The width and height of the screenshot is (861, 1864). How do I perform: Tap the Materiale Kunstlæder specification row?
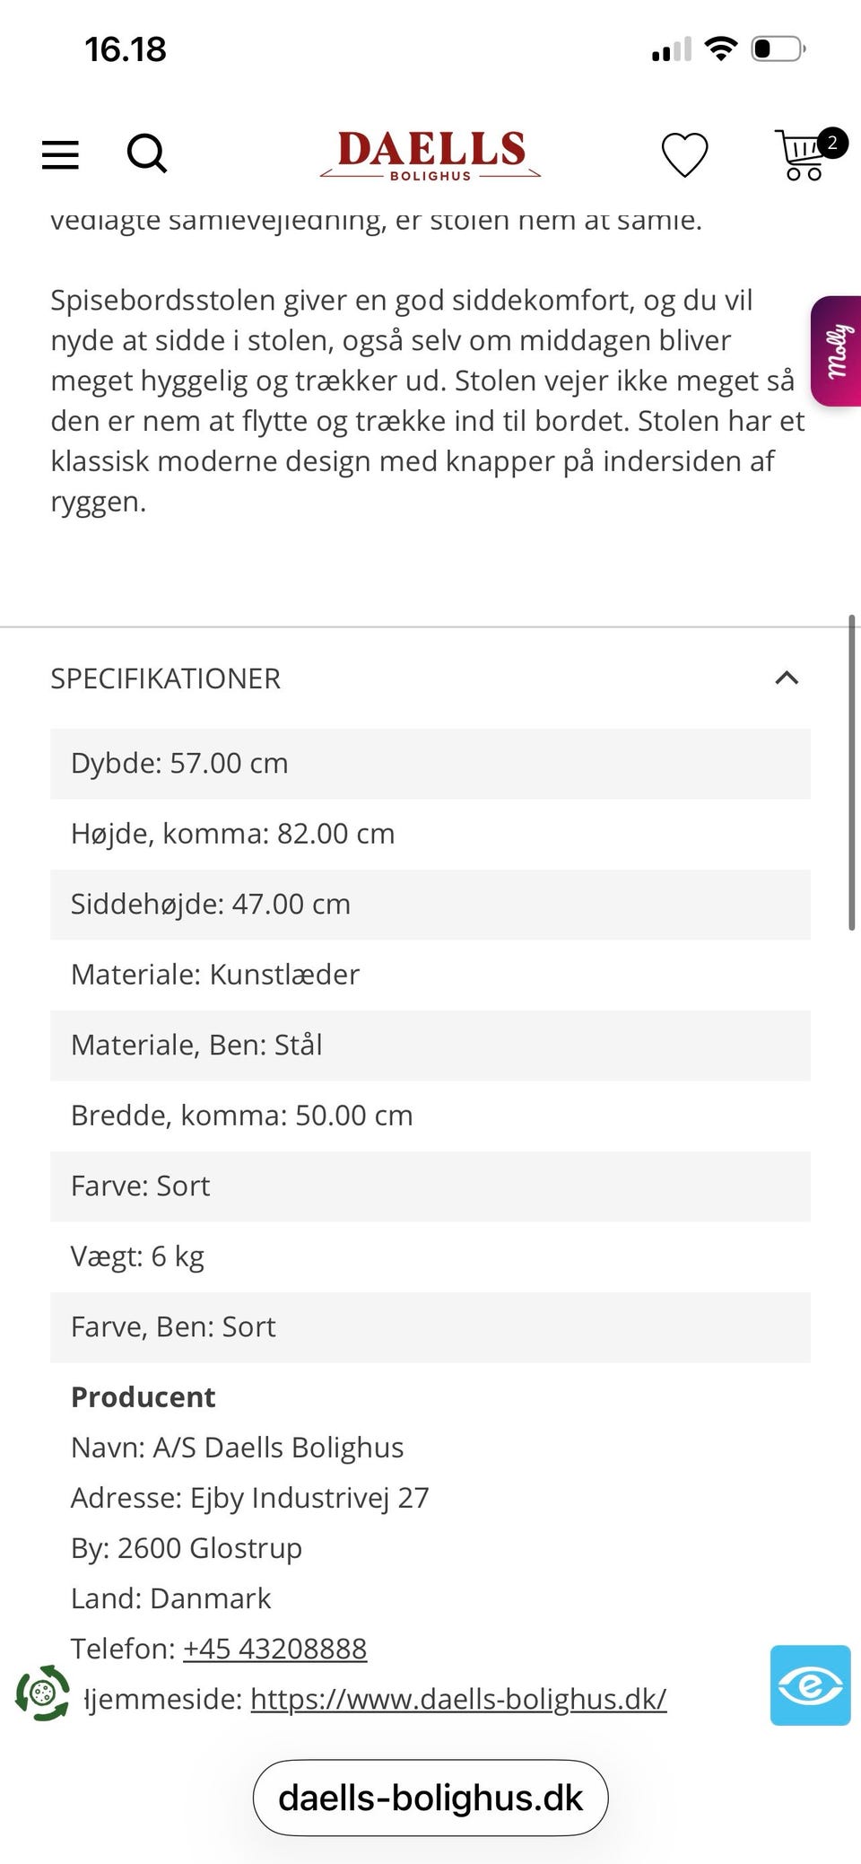tap(430, 975)
